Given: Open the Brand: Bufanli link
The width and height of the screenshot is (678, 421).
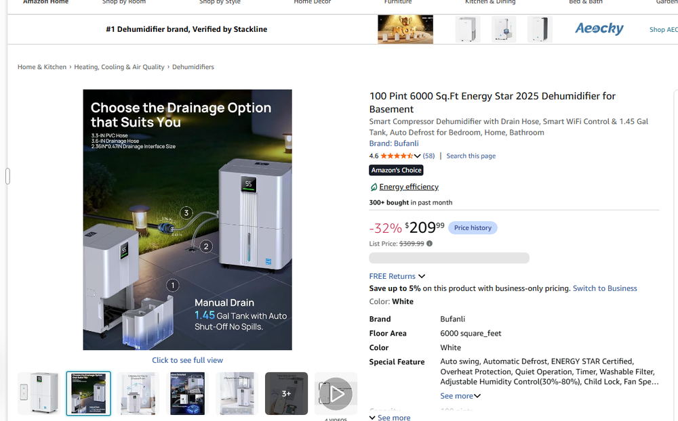Looking at the screenshot, I should (x=393, y=143).
